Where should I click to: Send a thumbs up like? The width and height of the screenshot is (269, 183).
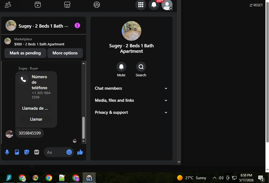pos(80,152)
